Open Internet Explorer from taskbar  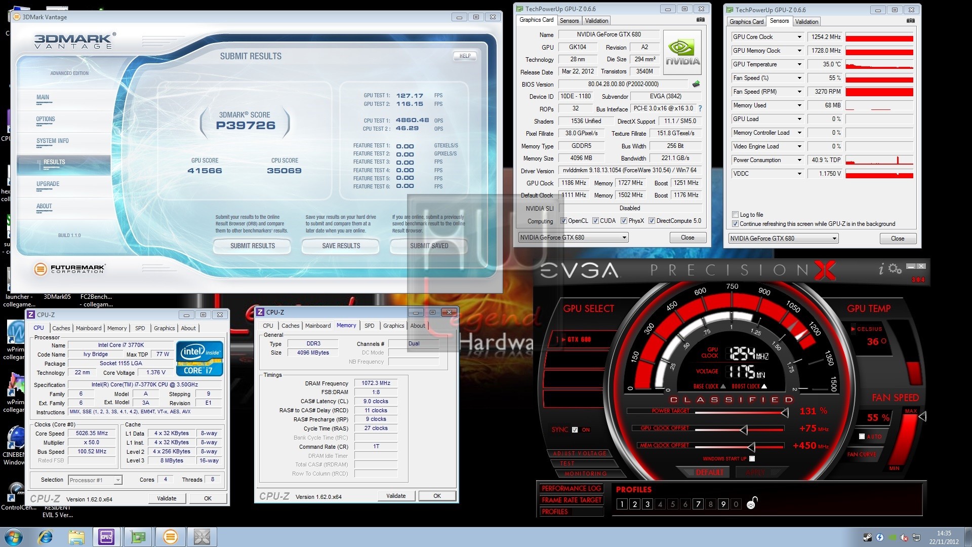click(46, 537)
